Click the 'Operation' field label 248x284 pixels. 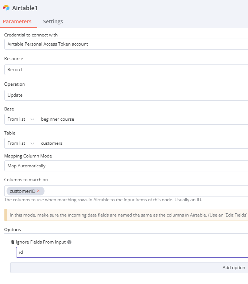[15, 84]
